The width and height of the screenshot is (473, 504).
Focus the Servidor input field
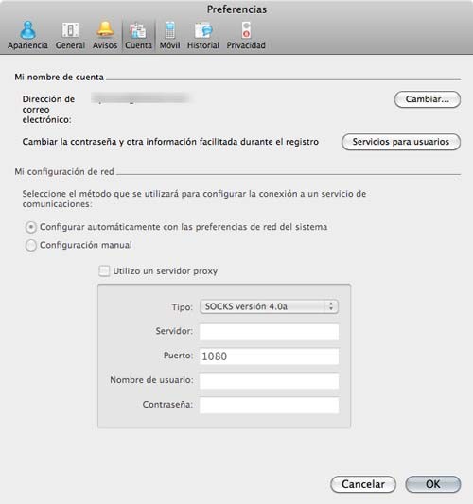click(269, 332)
